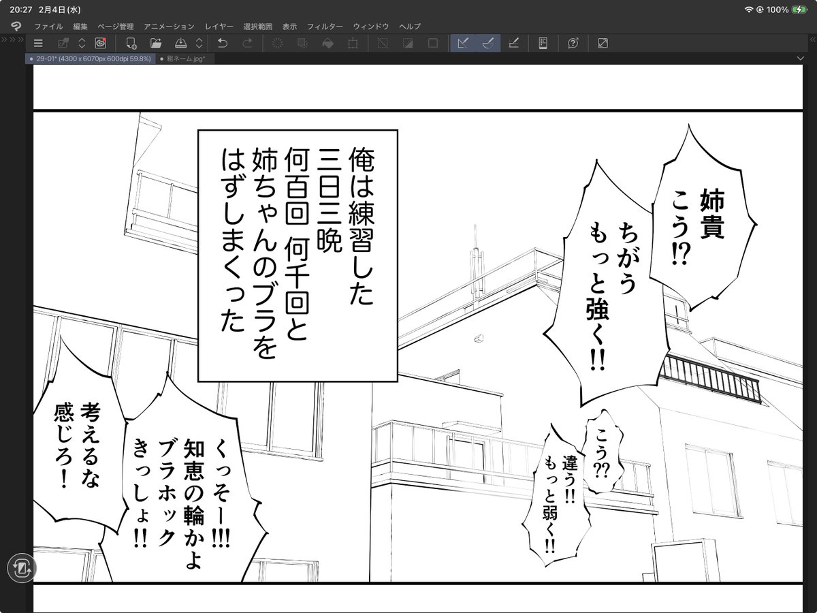Open help via the question mark icon

573,42
